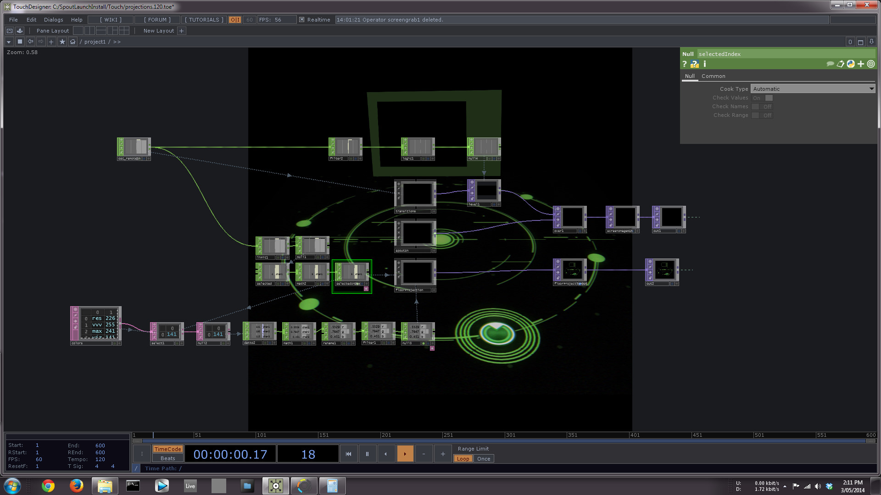Click the plus icon in the path bar
Viewport: 881px width, 495px height.
point(51,42)
